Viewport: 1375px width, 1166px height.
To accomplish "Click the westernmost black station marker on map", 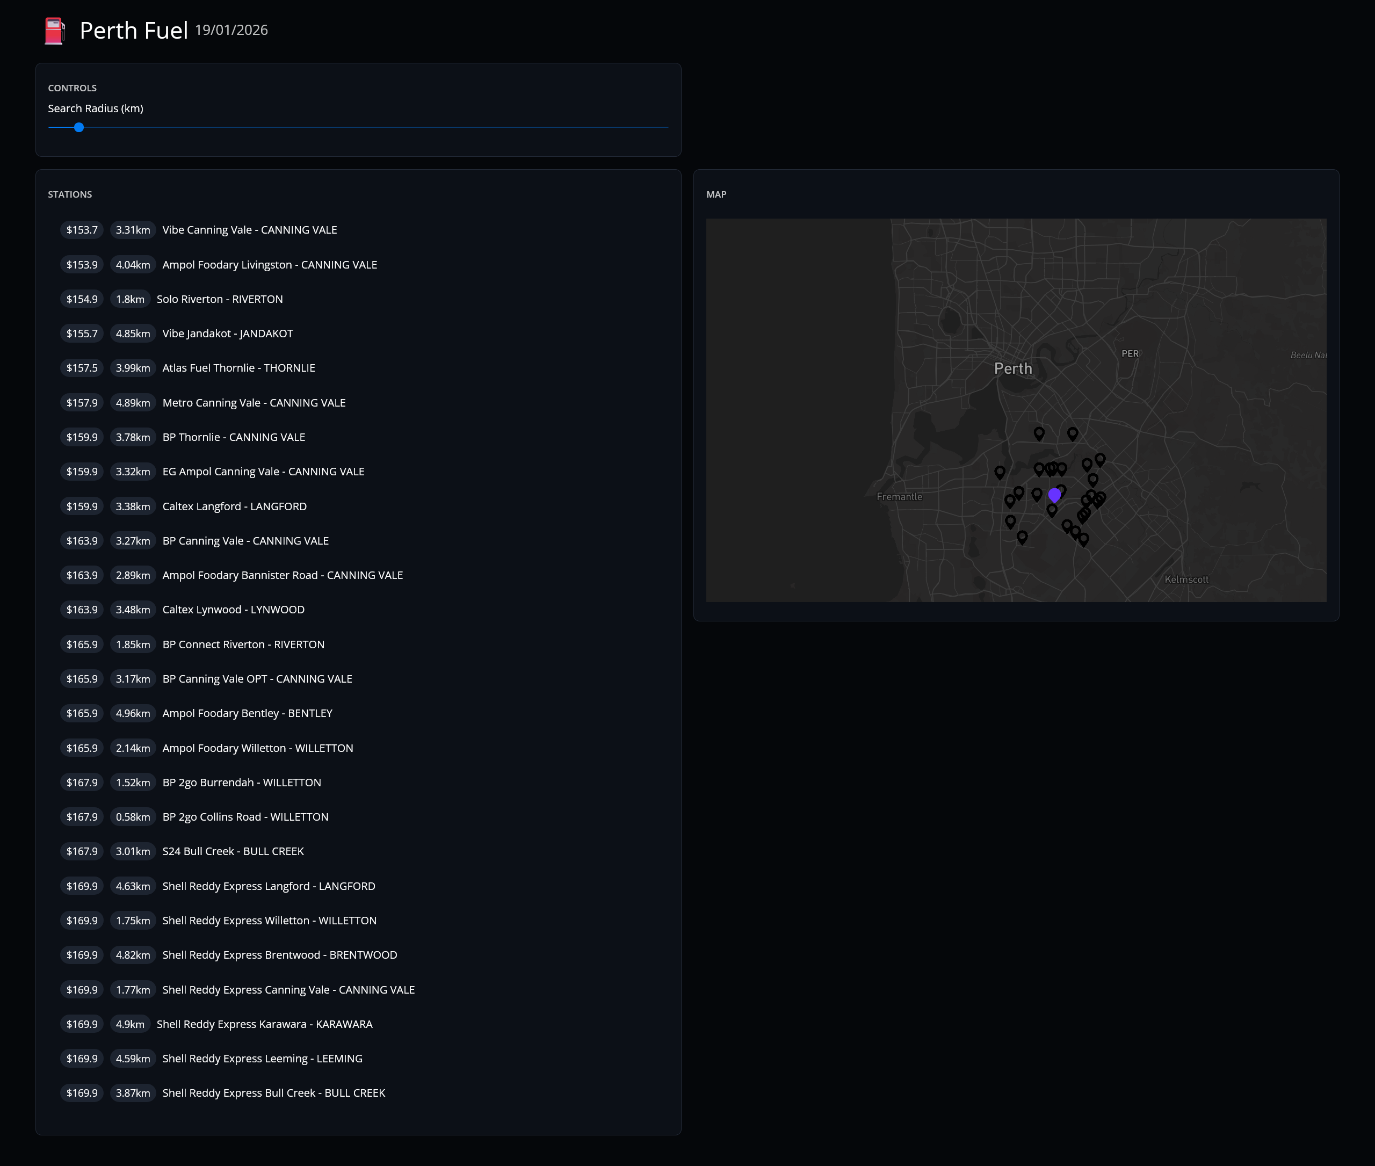I will 1000,472.
